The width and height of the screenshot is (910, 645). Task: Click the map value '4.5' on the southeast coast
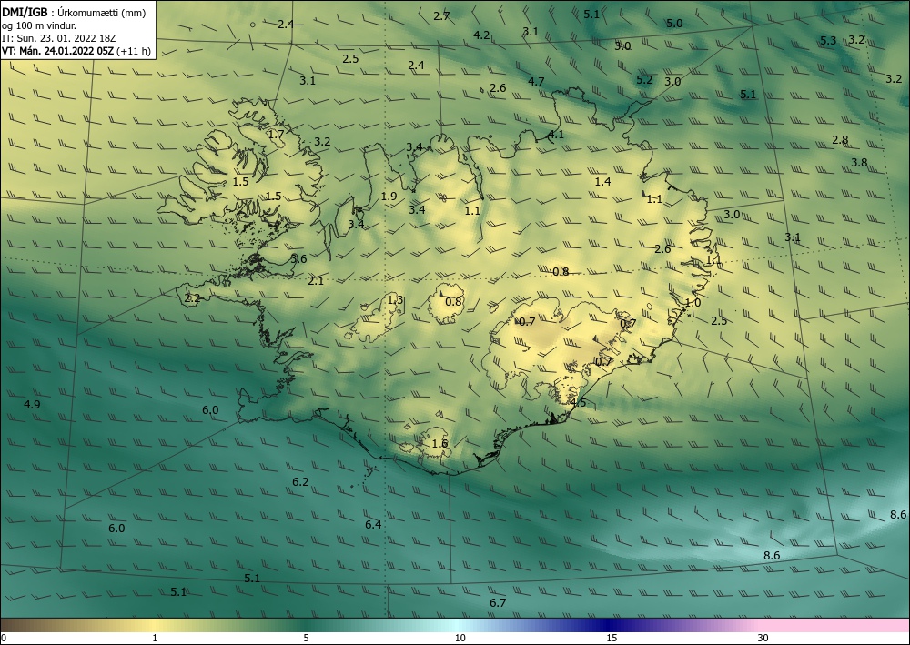coord(578,402)
